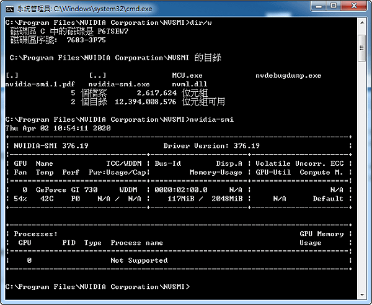The height and width of the screenshot is (305, 372).
Task: Click the Not Supported process text
Action: [x=139, y=260]
